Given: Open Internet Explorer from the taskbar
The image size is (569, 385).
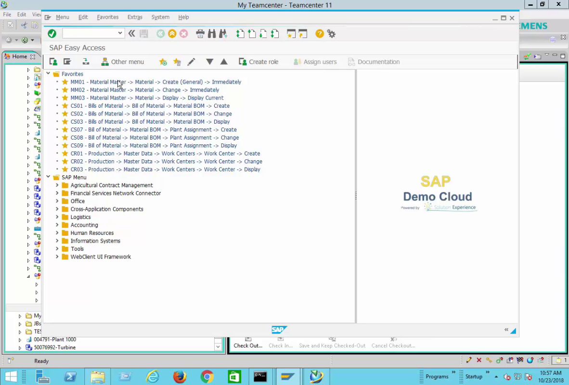Looking at the screenshot, I should tap(153, 377).
